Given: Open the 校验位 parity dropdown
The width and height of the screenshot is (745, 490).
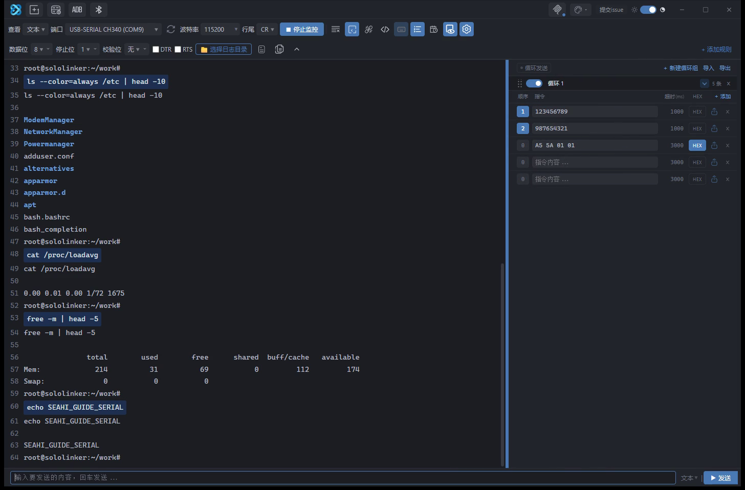Looking at the screenshot, I should (x=137, y=50).
